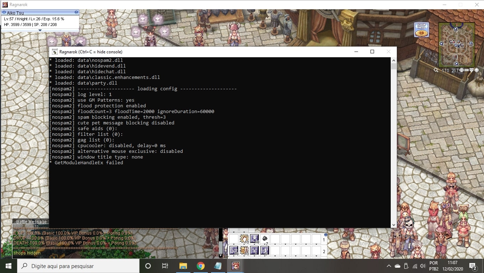Screen dimensions: 484x273
Task: Open the blue notepad app on taskbar
Action: click(x=218, y=266)
